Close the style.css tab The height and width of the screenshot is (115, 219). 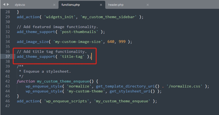coord(54,5)
